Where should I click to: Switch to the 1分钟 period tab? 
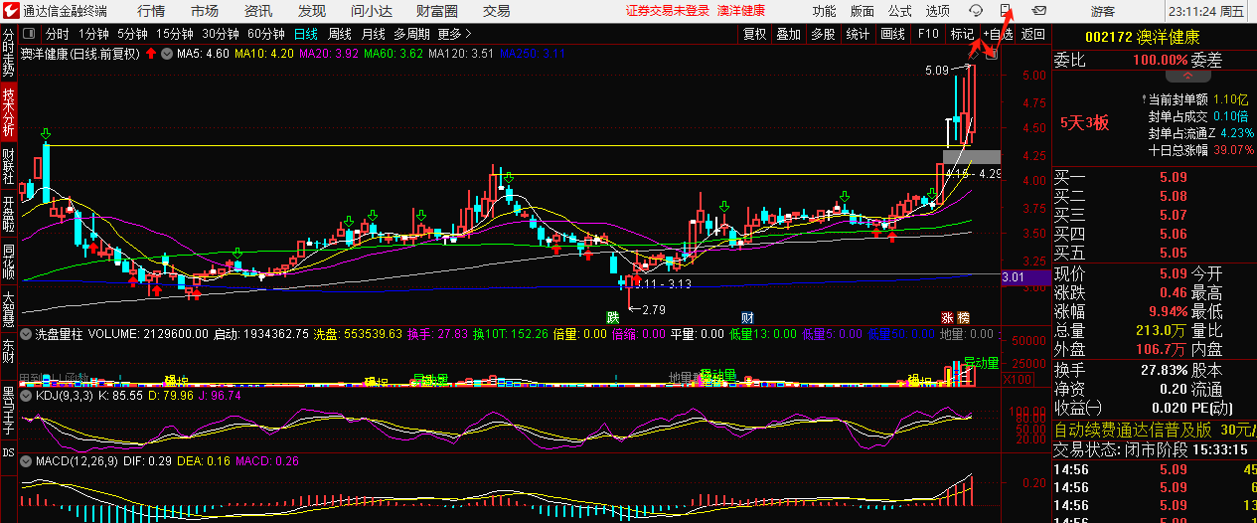(x=93, y=34)
